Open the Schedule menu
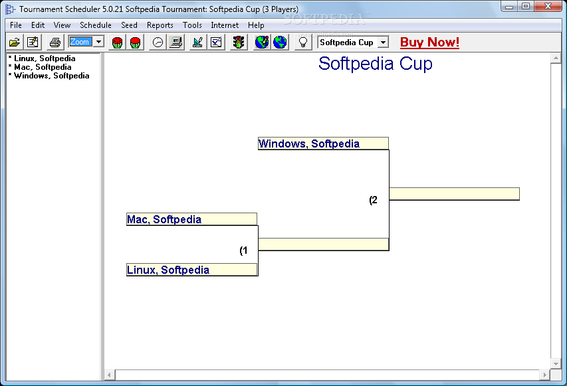567x386 pixels. click(x=96, y=25)
